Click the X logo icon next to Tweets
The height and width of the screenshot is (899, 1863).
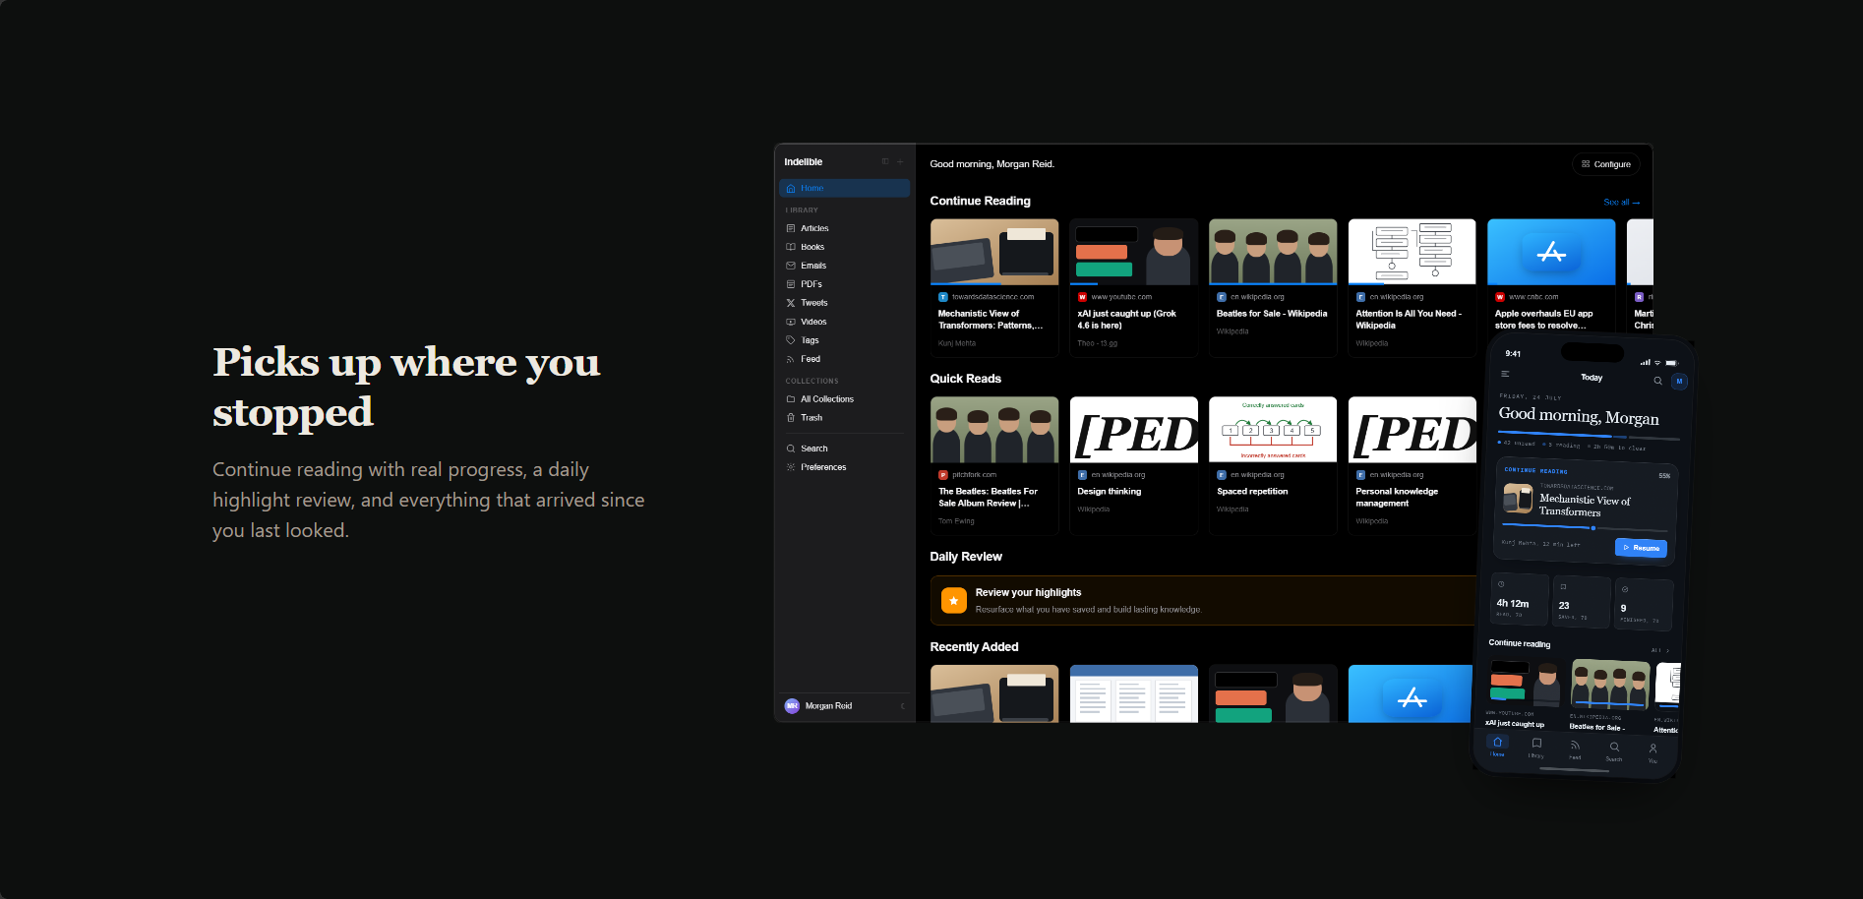(x=791, y=303)
